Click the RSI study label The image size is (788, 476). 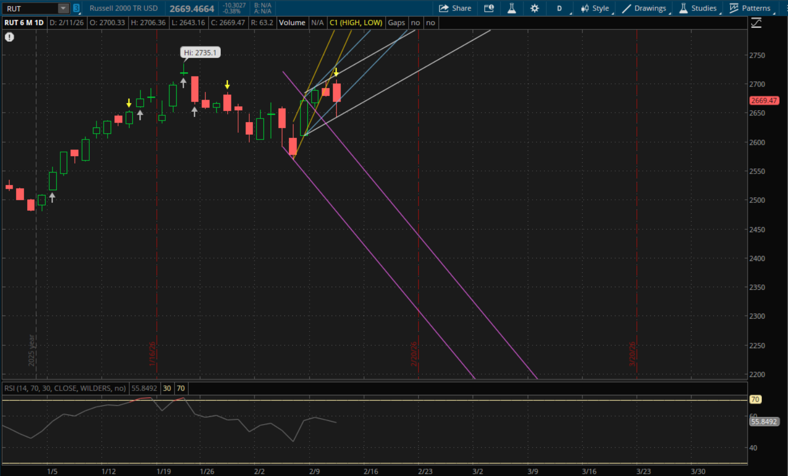65,388
